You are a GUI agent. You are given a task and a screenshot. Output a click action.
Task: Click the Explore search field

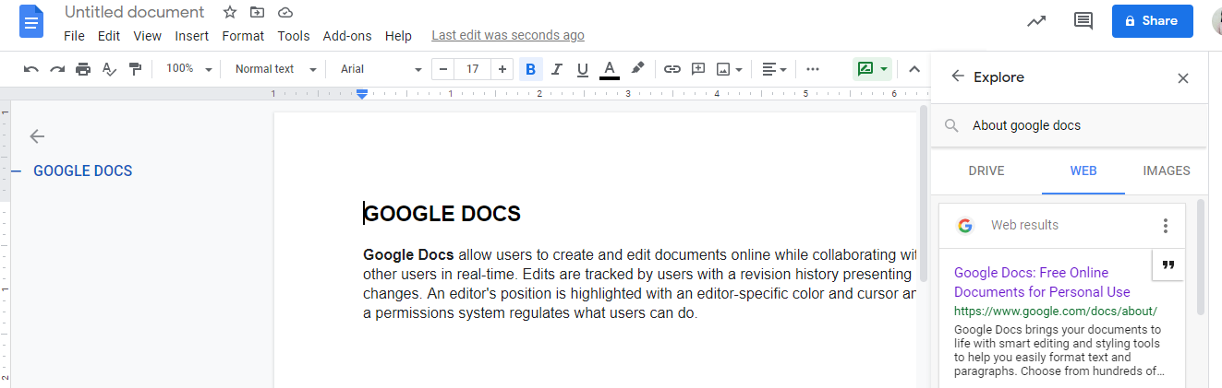(x=1069, y=125)
